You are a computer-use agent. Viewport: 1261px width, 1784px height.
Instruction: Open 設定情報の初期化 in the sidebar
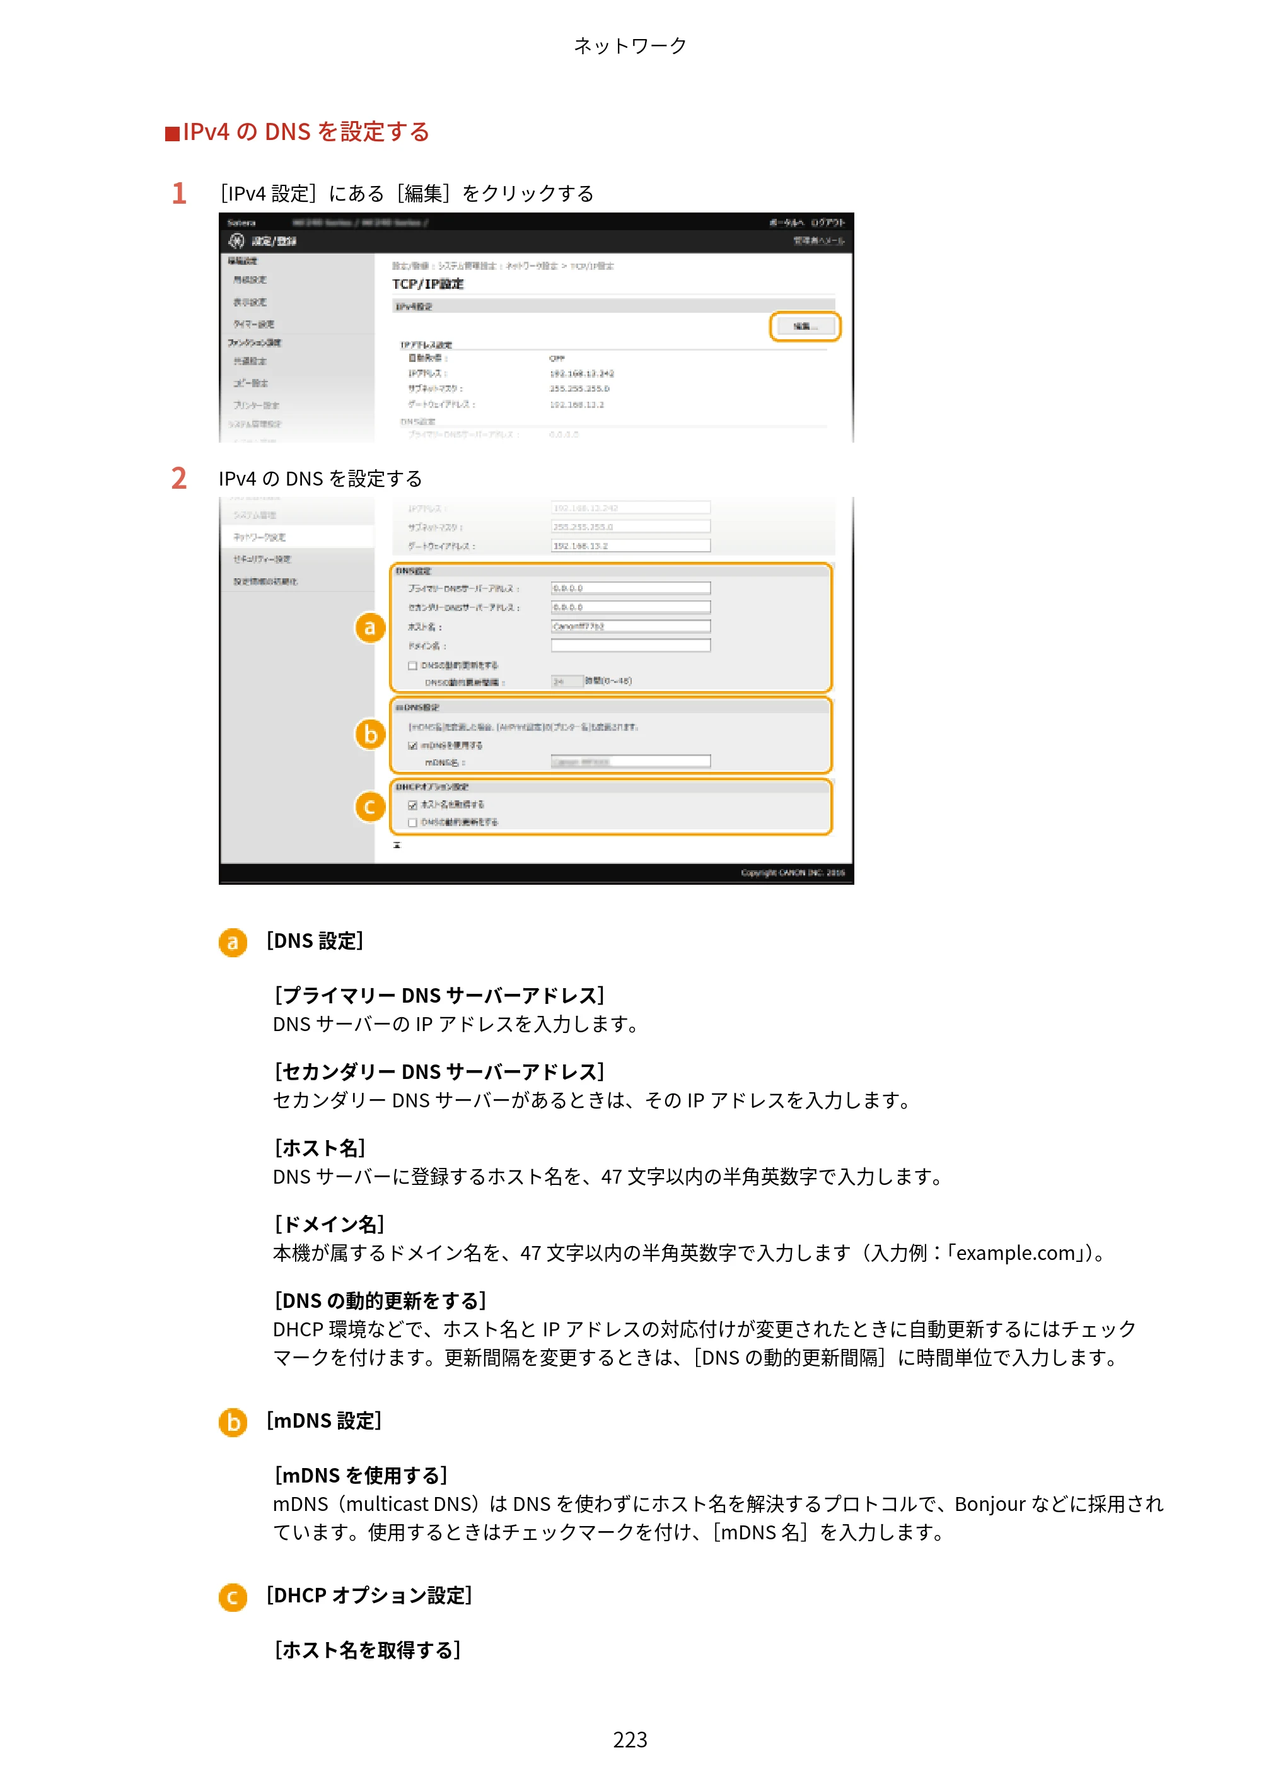(265, 581)
